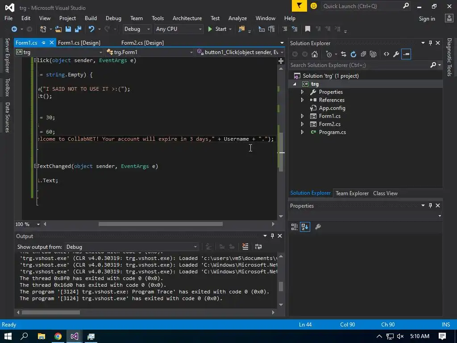Open the Build menu
The width and height of the screenshot is (457, 343).
pos(91,18)
